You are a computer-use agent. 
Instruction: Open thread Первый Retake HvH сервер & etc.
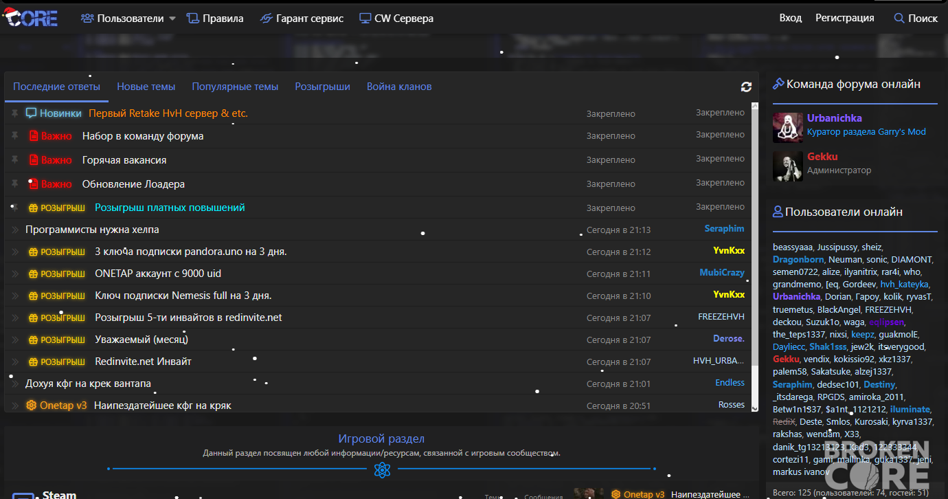[x=168, y=113]
